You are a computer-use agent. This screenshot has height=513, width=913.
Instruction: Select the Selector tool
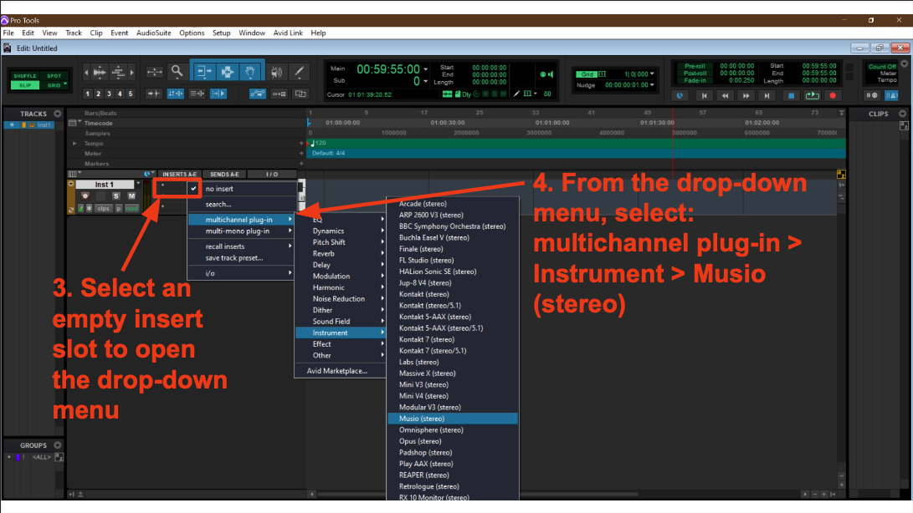[227, 72]
